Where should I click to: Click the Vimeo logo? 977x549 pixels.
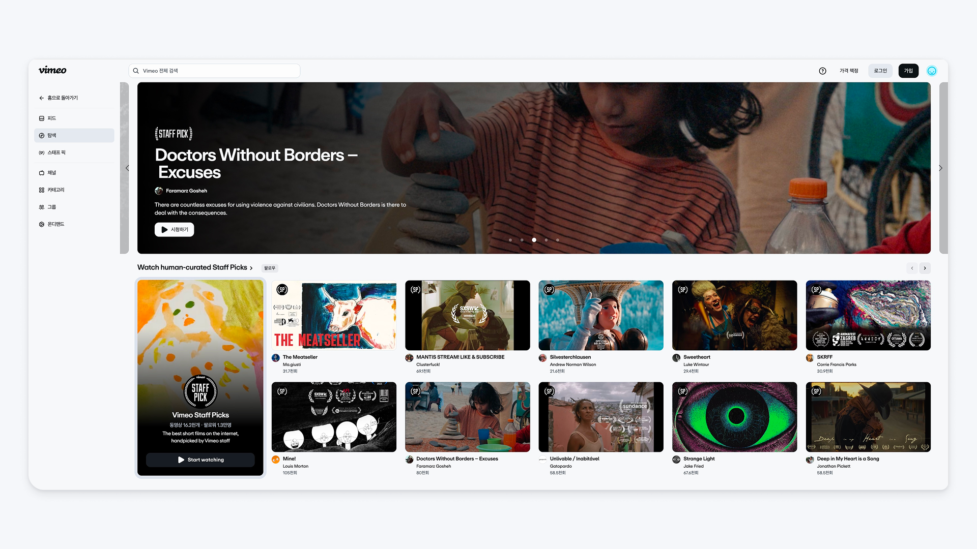[x=52, y=70]
